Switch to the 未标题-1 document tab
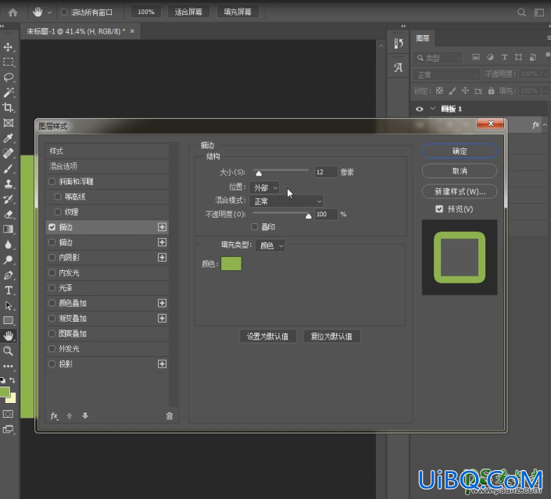The width and height of the screenshot is (551, 499). (x=81, y=31)
